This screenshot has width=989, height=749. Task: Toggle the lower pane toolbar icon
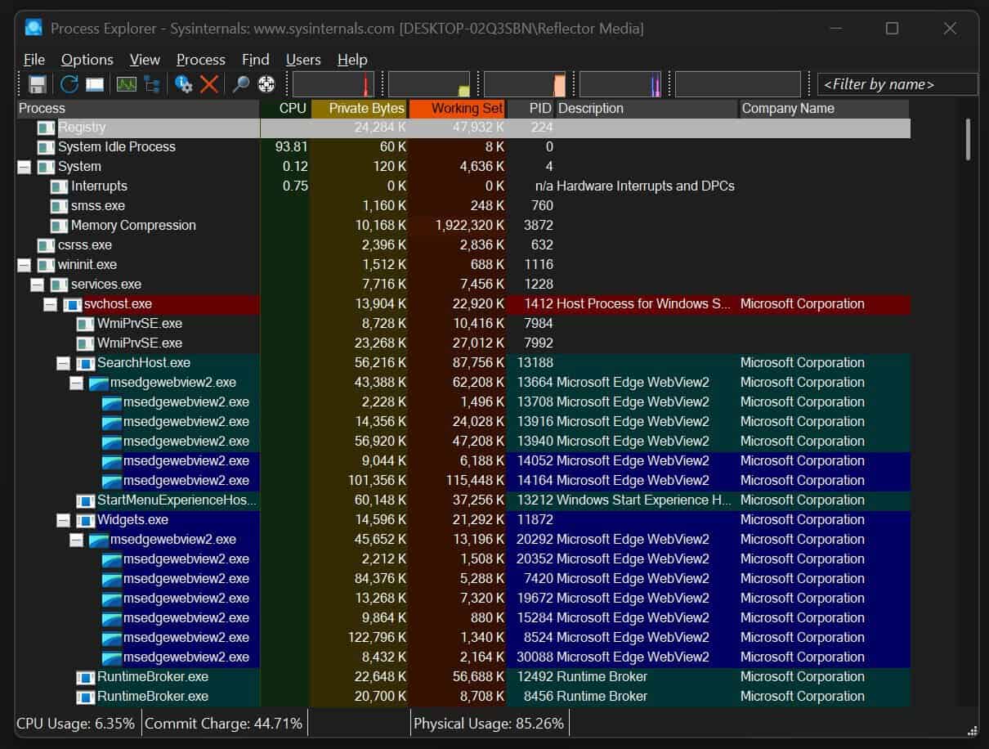[95, 83]
